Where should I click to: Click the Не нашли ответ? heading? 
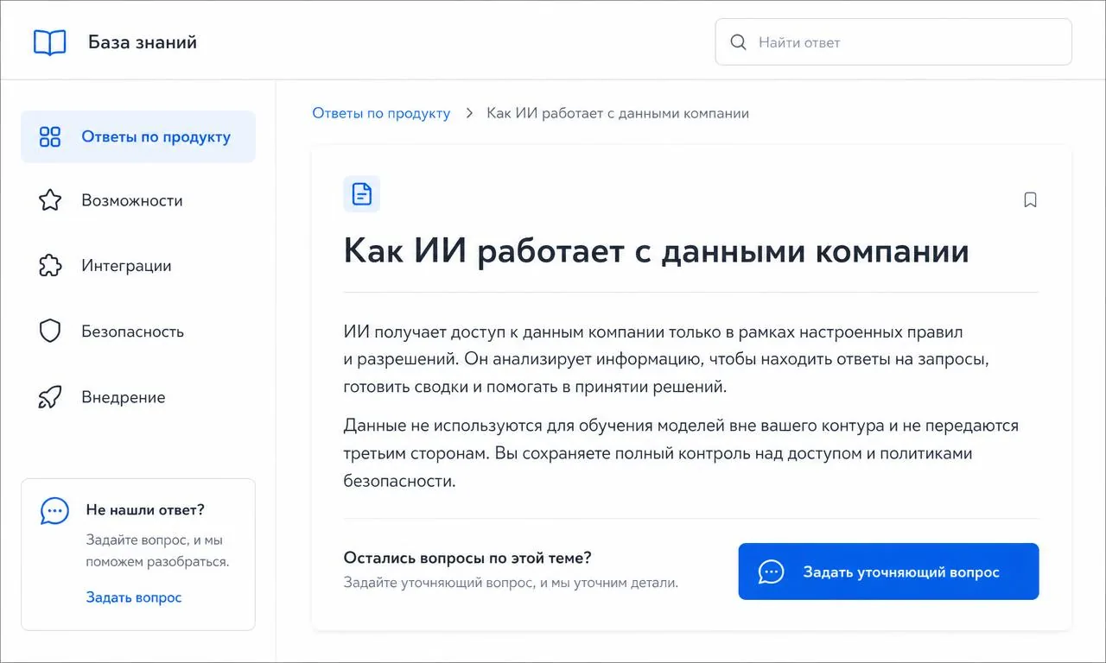145,509
